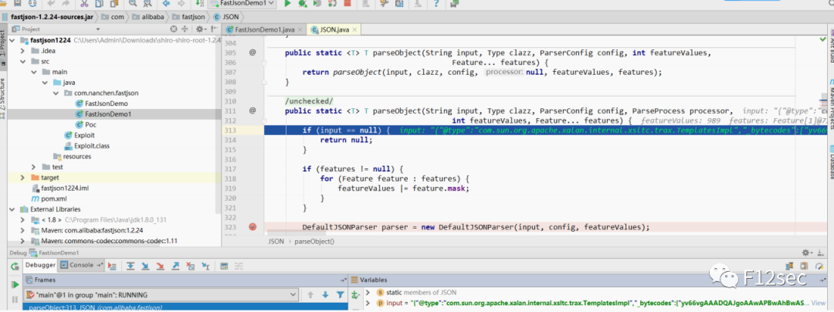Click the Collapse All icon in Project panel
This screenshot has width=834, height=312.
[x=185, y=29]
